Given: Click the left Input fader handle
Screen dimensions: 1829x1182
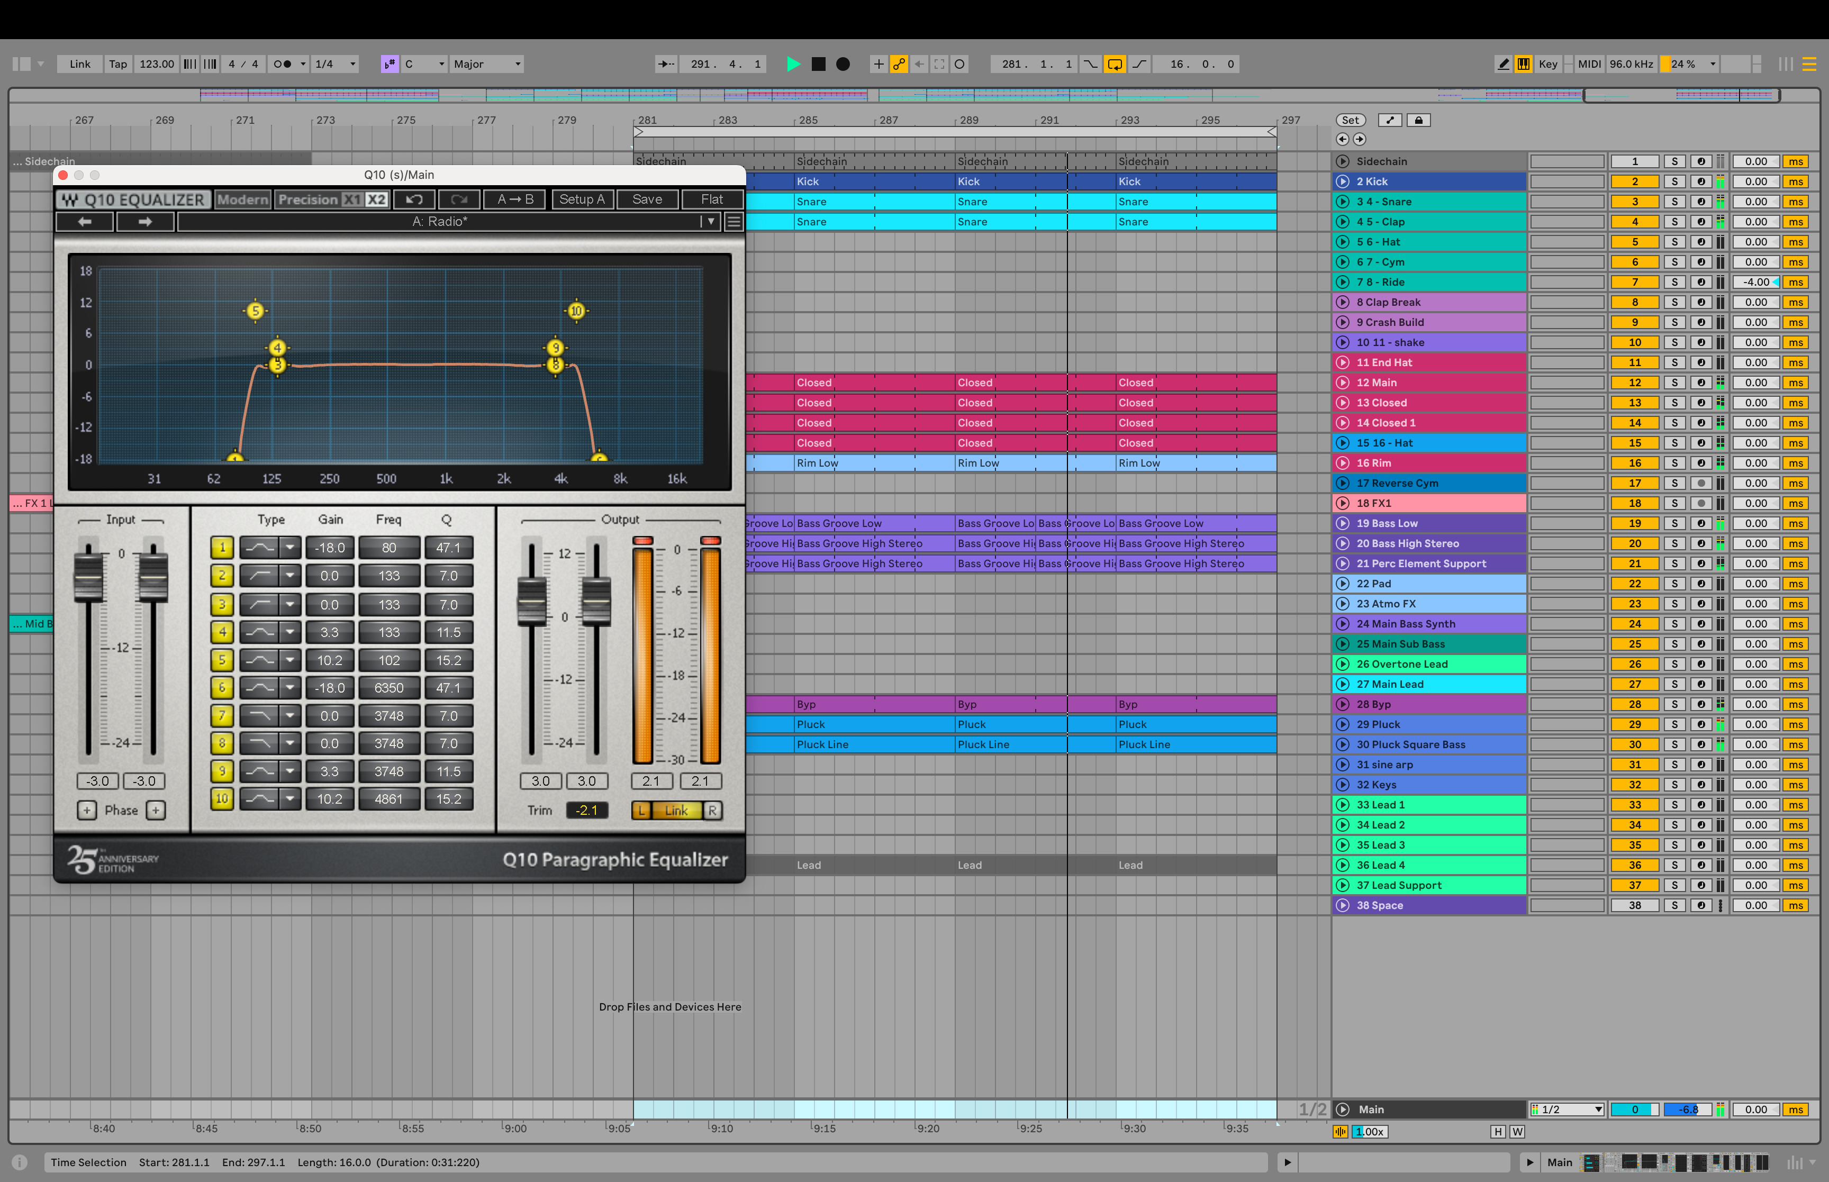Looking at the screenshot, I should tap(88, 577).
